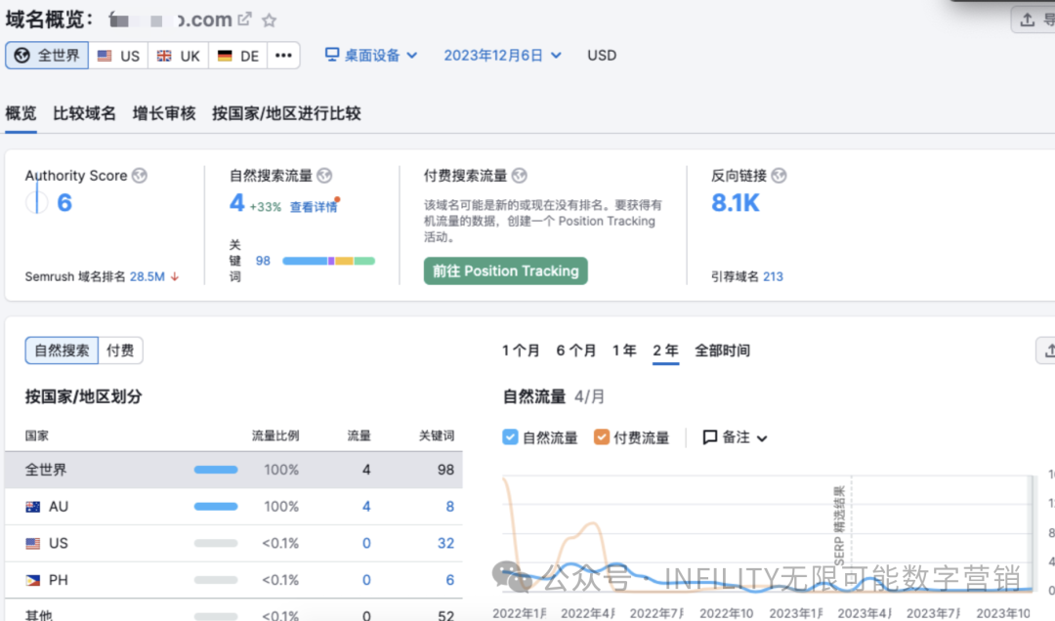This screenshot has height=621, width=1055.
Task: Click US keywords value 32
Action: pyautogui.click(x=445, y=543)
